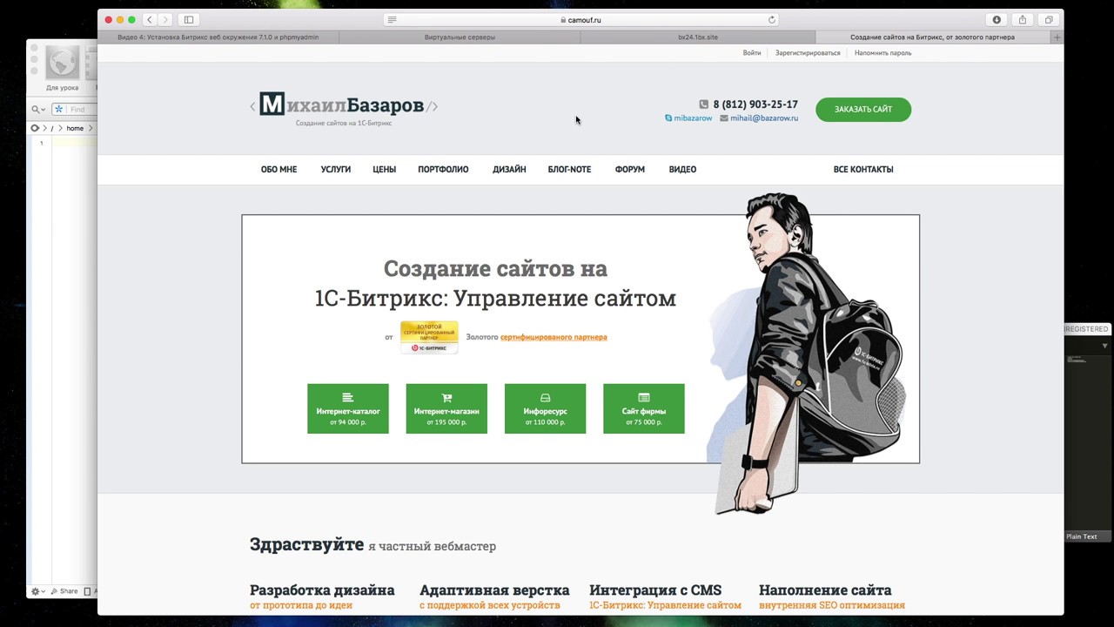Reload the page with the refresh icon
The image size is (1114, 627).
click(x=771, y=19)
